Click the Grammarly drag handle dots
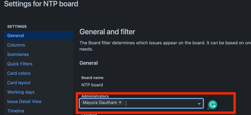This screenshot has width=251, height=115. click(208, 109)
